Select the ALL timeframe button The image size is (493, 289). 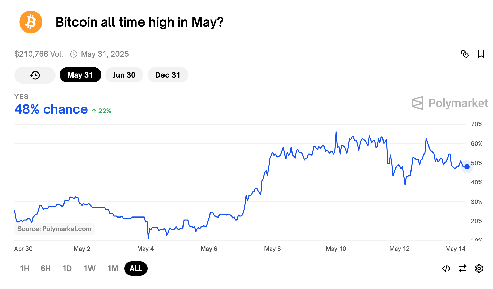click(x=136, y=269)
